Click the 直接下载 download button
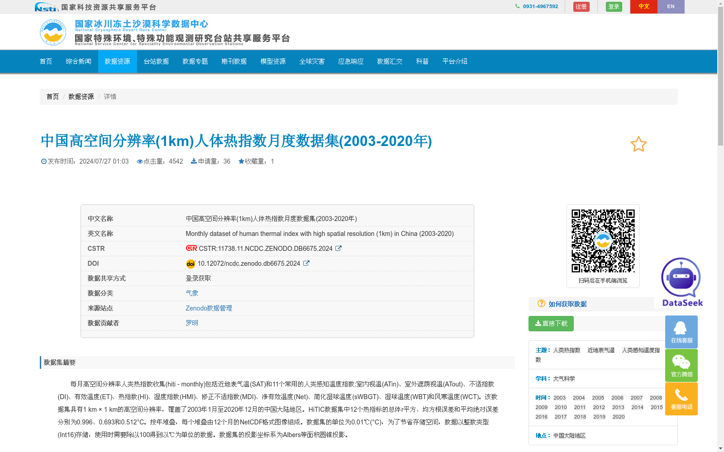Screen dimensions: 724x452 coord(551,324)
